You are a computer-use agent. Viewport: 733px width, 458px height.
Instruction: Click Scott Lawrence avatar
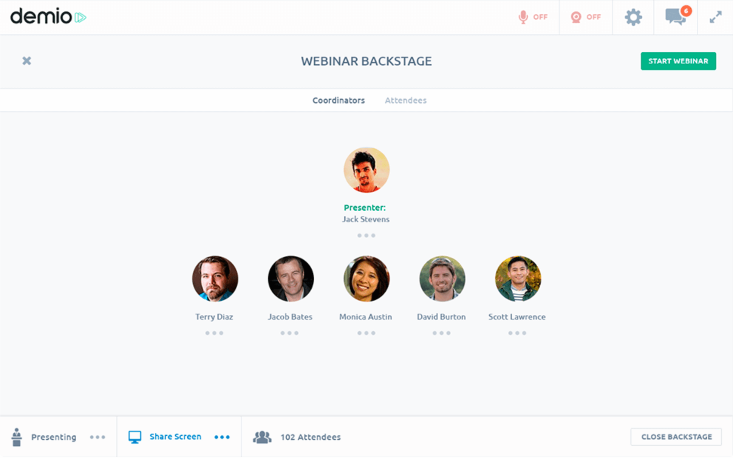[518, 279]
